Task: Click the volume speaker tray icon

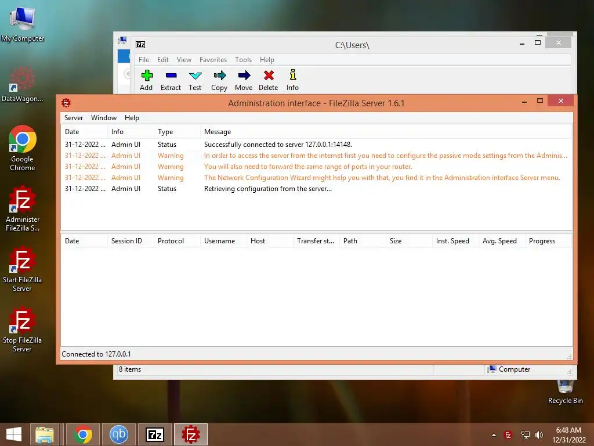Action: tap(539, 435)
